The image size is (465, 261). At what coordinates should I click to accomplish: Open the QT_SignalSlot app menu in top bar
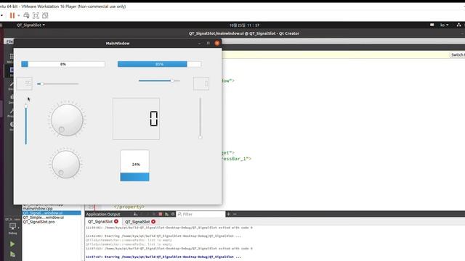(31, 25)
